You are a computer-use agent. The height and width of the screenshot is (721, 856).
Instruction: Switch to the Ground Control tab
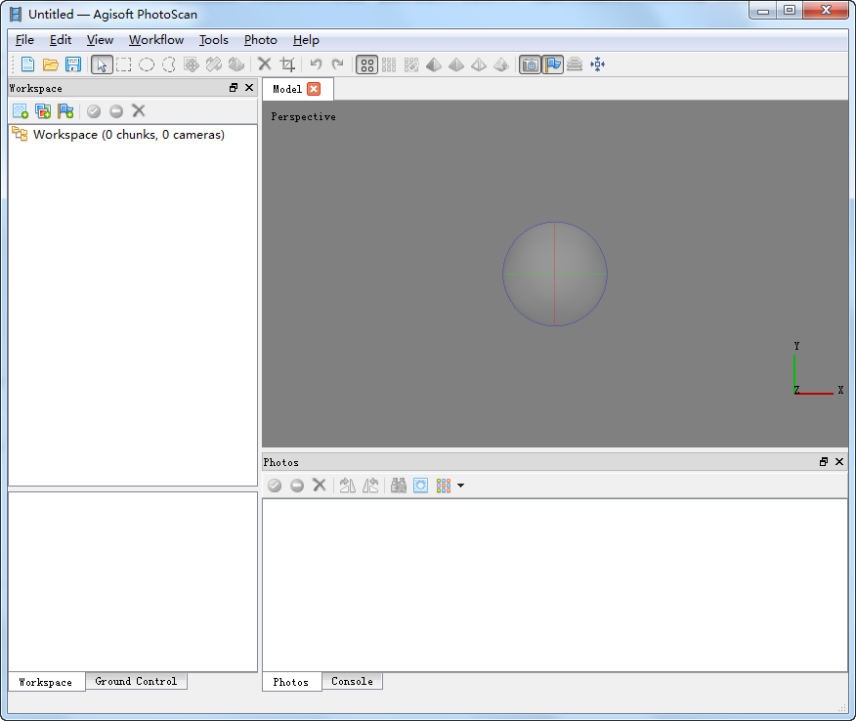[x=136, y=682]
